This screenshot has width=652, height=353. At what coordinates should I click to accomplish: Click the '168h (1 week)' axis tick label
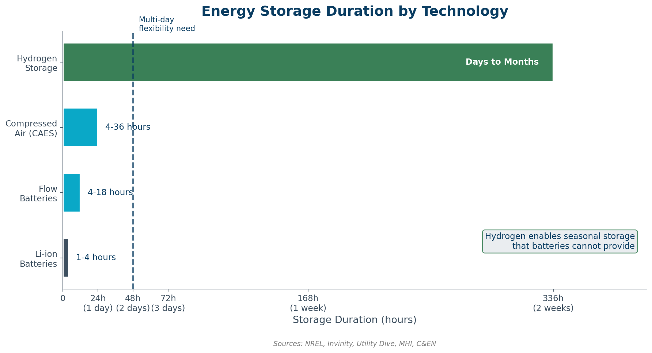308,303
